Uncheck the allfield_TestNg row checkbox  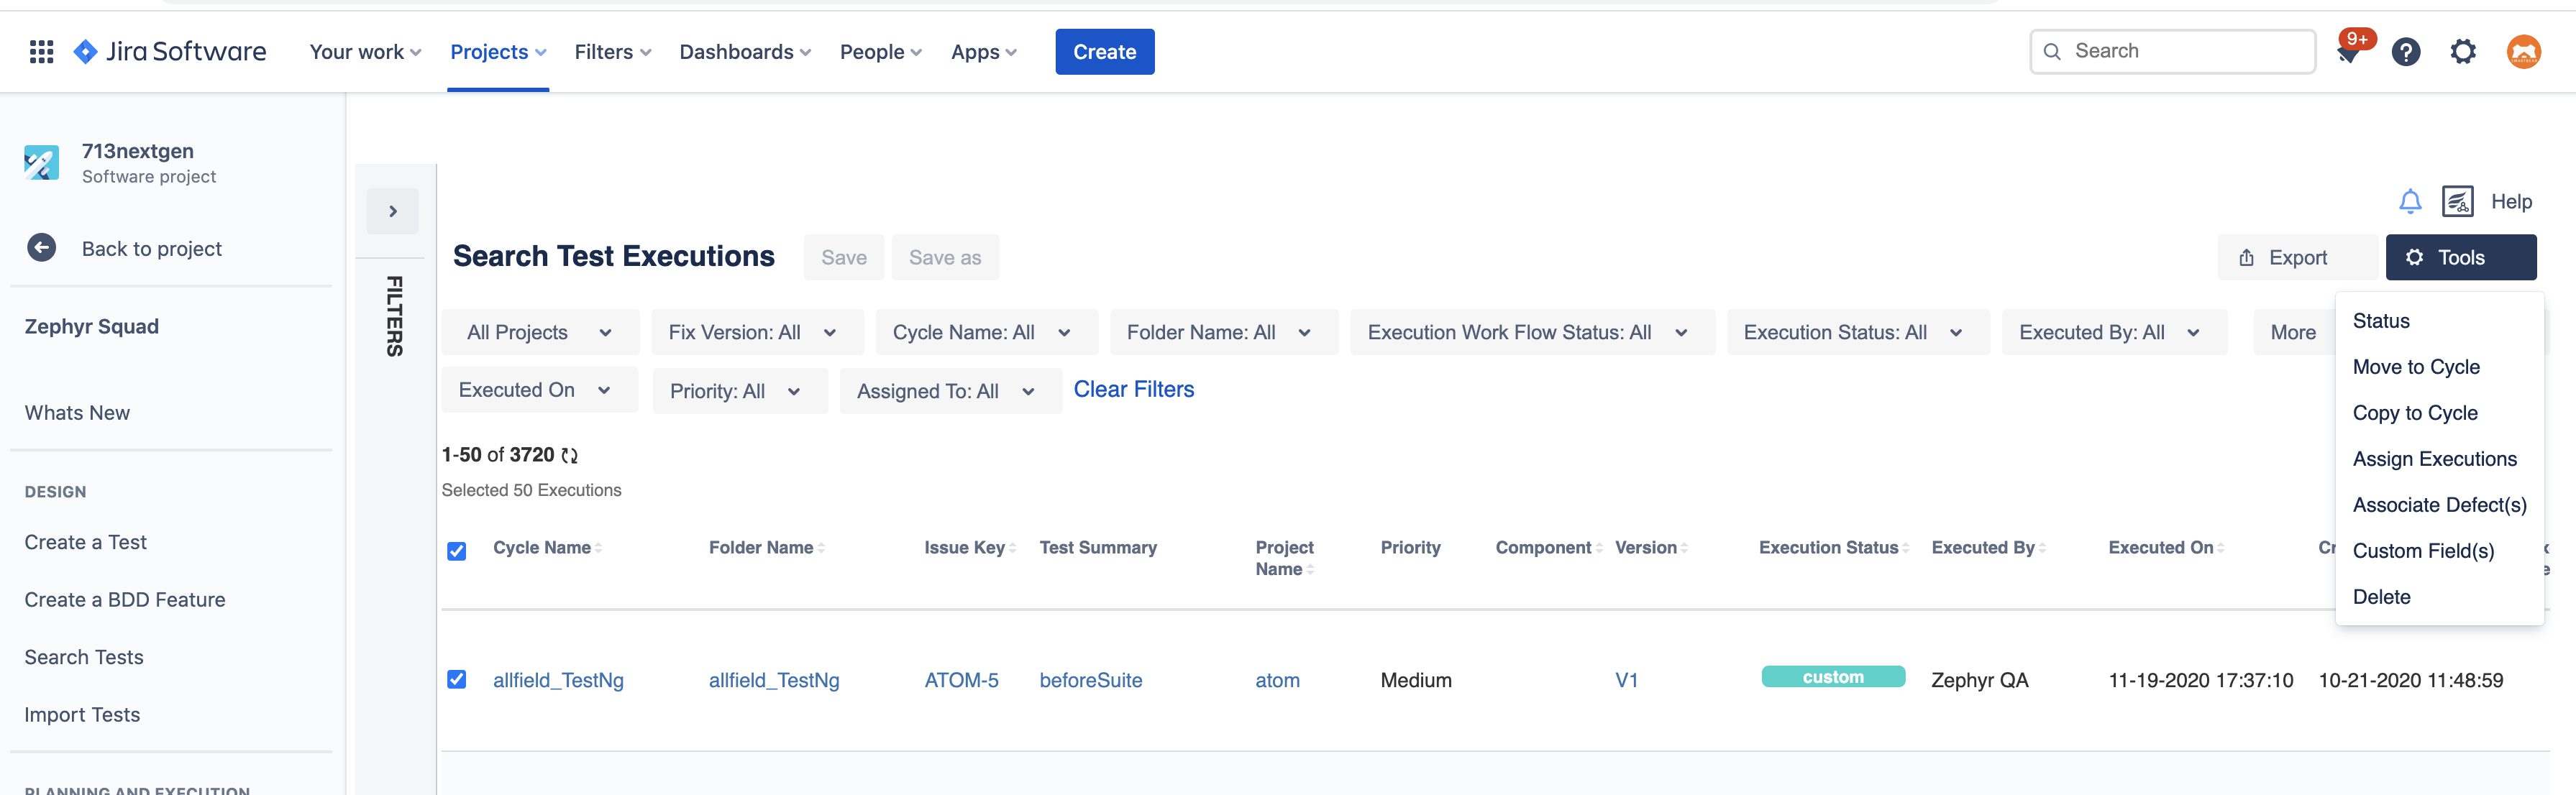457,680
